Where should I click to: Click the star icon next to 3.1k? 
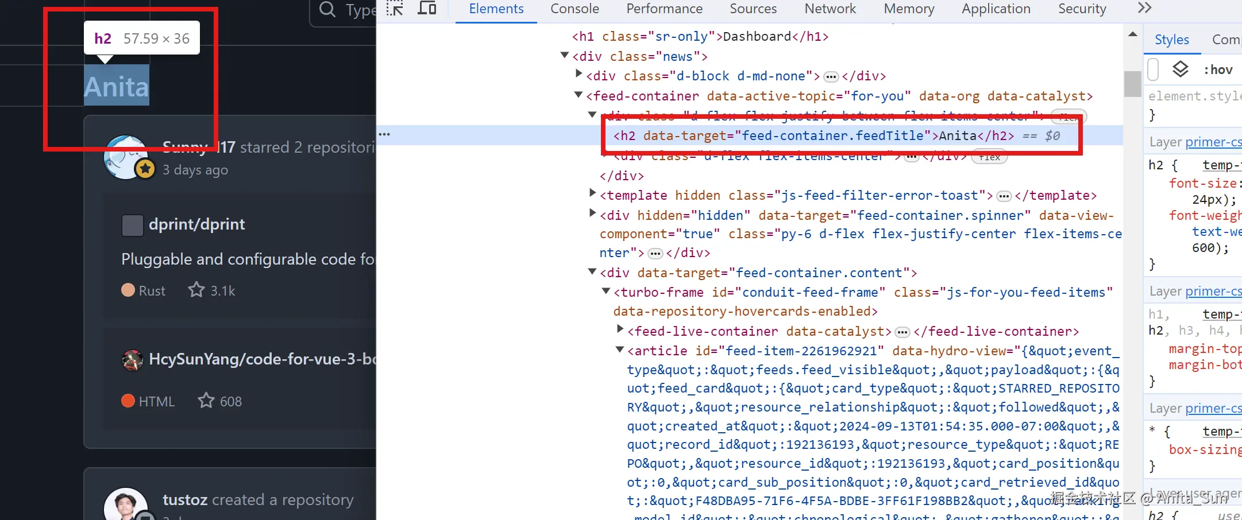[196, 290]
